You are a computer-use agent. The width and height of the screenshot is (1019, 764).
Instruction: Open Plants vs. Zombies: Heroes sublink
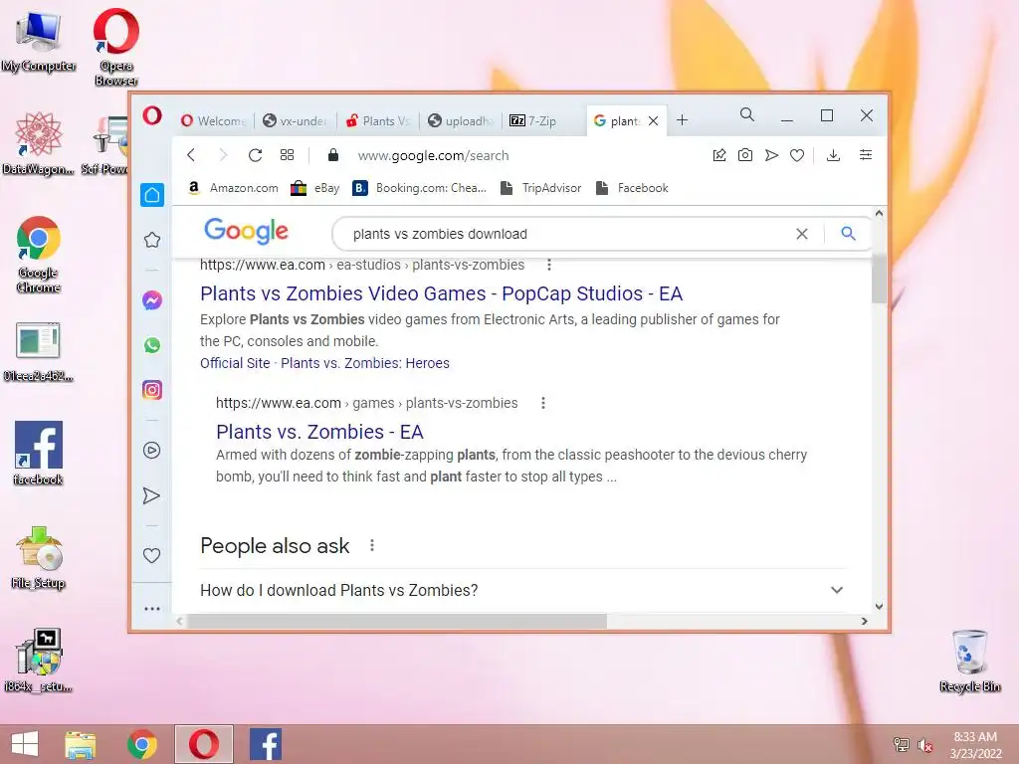364,363
